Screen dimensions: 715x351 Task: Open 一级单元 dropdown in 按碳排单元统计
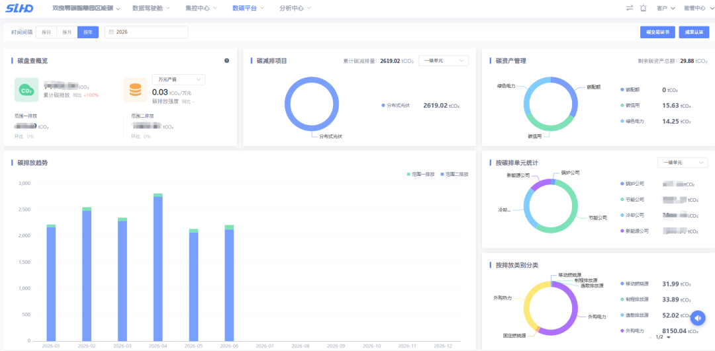[x=682, y=163]
